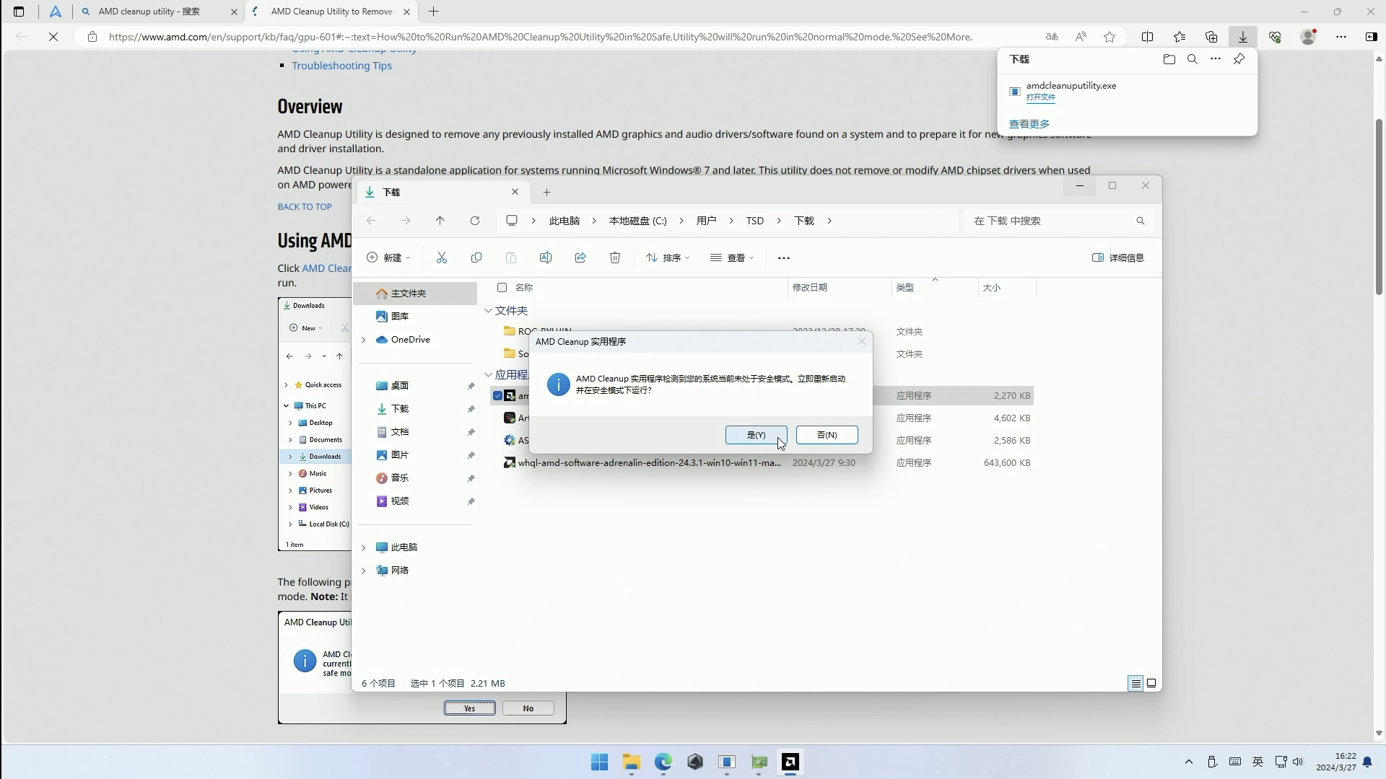Collapse the 文件夹 section in file list

click(x=490, y=311)
